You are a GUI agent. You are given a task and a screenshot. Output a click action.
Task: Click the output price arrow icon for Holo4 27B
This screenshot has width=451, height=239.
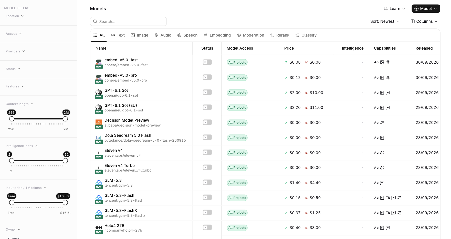(306, 228)
